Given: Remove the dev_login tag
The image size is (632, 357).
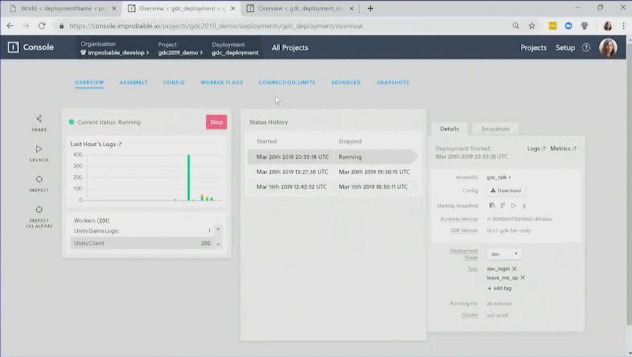Looking at the screenshot, I should point(514,269).
